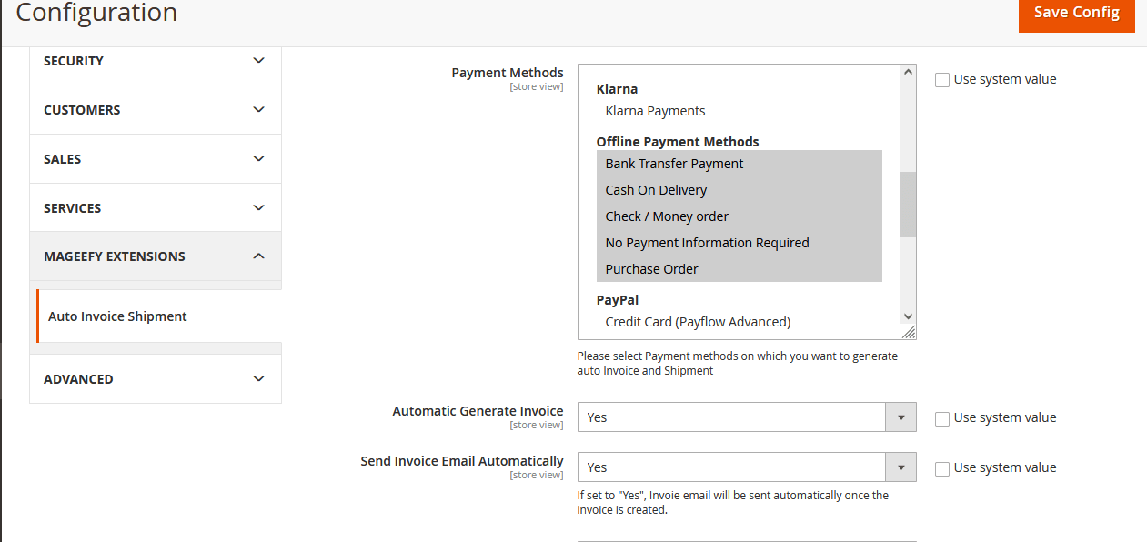Open the Automatic Generate Invoice dropdown
1147x542 pixels.
pos(746,417)
